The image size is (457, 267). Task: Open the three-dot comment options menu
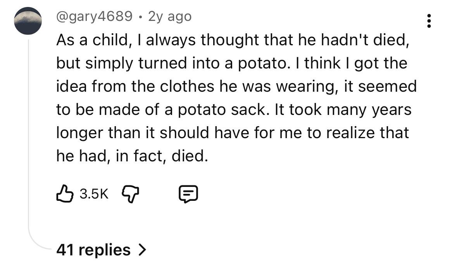tap(429, 21)
